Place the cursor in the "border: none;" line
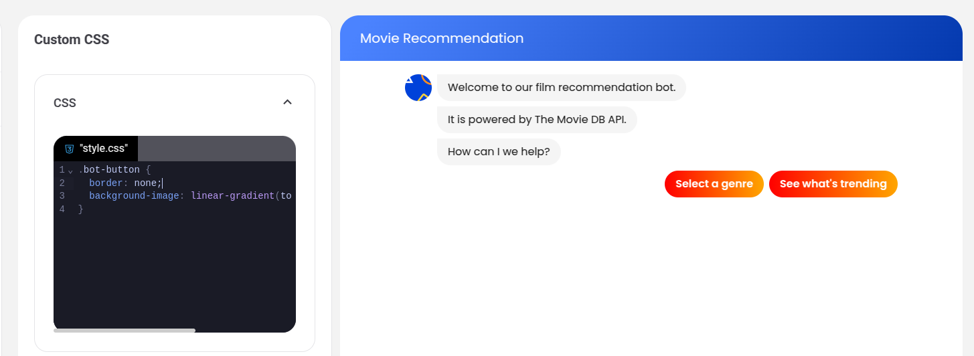This screenshot has height=356, width=974. point(125,183)
